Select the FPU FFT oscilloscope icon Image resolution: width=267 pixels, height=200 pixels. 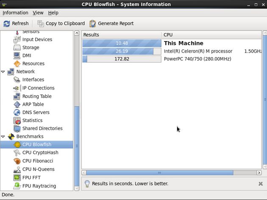[x=17, y=178]
